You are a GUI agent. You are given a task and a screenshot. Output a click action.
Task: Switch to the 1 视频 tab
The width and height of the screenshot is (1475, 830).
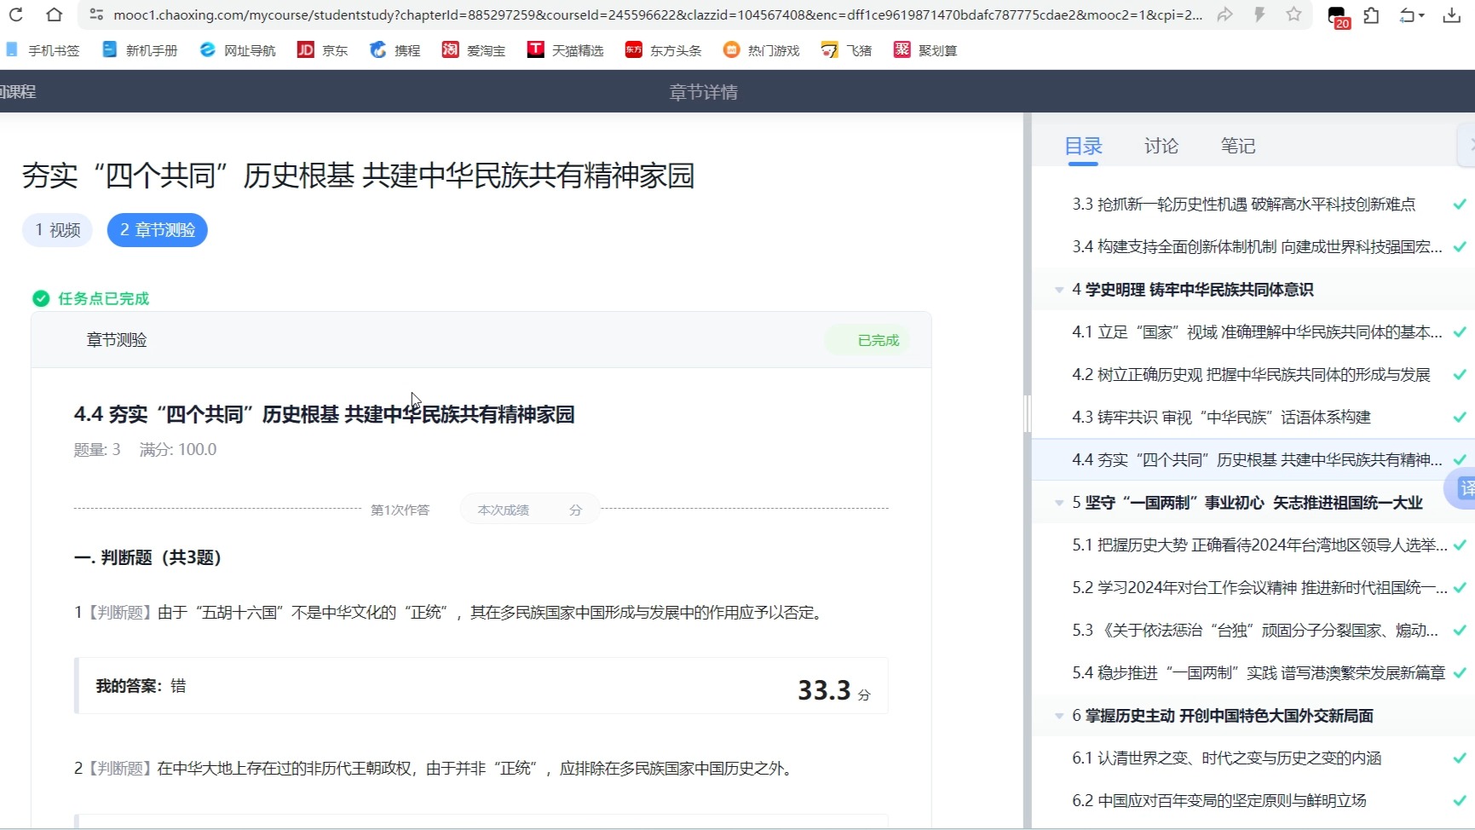[57, 230]
